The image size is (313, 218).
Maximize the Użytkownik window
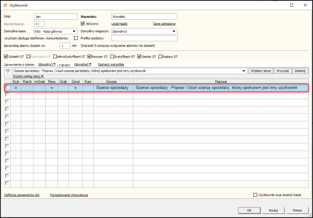click(292, 5)
